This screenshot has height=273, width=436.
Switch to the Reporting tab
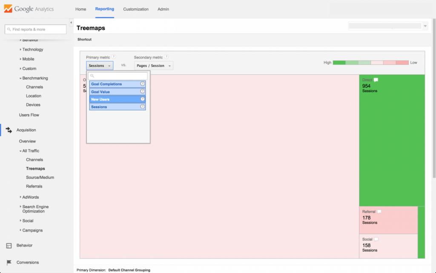tap(105, 9)
